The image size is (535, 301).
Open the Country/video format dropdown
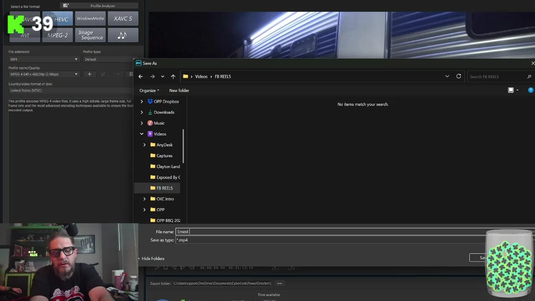(x=71, y=91)
